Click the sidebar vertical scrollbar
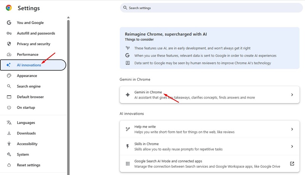 68,97
